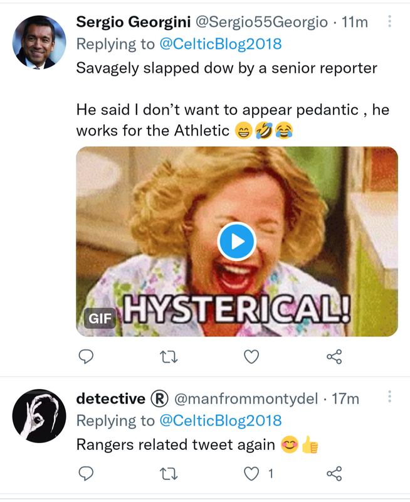Visit @Sergio55Georgio handle
Screen dimensions: 410x502
[x=261, y=22]
